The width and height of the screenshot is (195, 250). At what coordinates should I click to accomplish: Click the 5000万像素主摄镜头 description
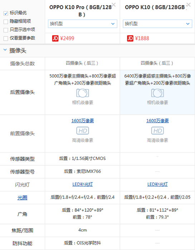[83, 79]
